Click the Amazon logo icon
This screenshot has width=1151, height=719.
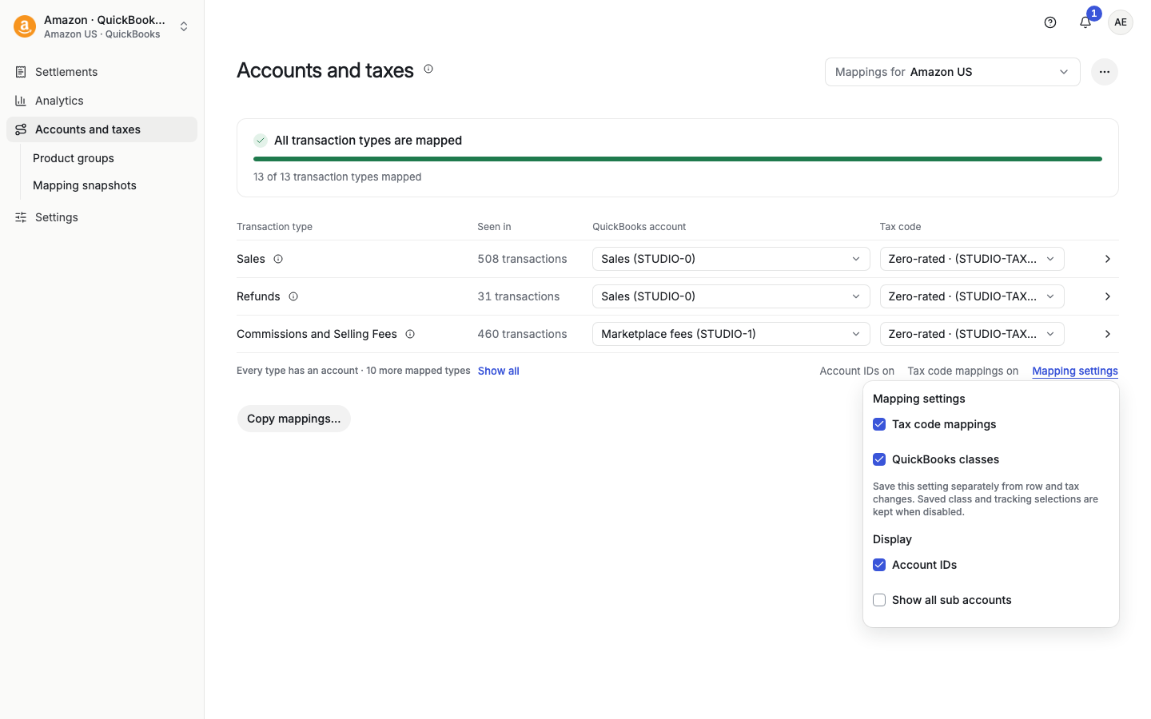coord(25,26)
